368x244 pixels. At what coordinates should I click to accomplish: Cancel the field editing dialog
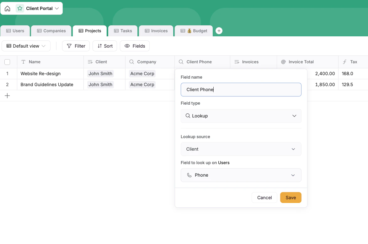click(x=264, y=198)
